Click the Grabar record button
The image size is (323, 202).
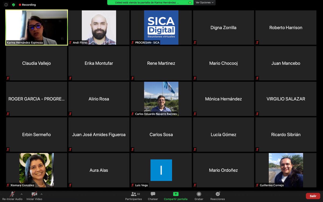(x=199, y=196)
